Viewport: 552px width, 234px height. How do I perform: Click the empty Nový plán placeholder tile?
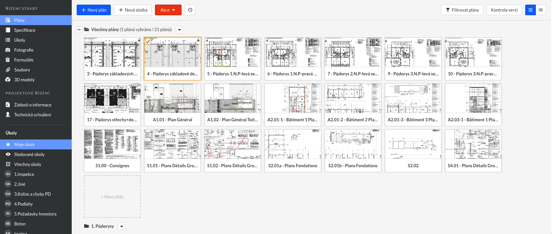112,197
